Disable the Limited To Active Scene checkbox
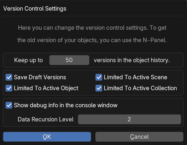Image resolution: width=187 pixels, height=145 pixels. 99,78
